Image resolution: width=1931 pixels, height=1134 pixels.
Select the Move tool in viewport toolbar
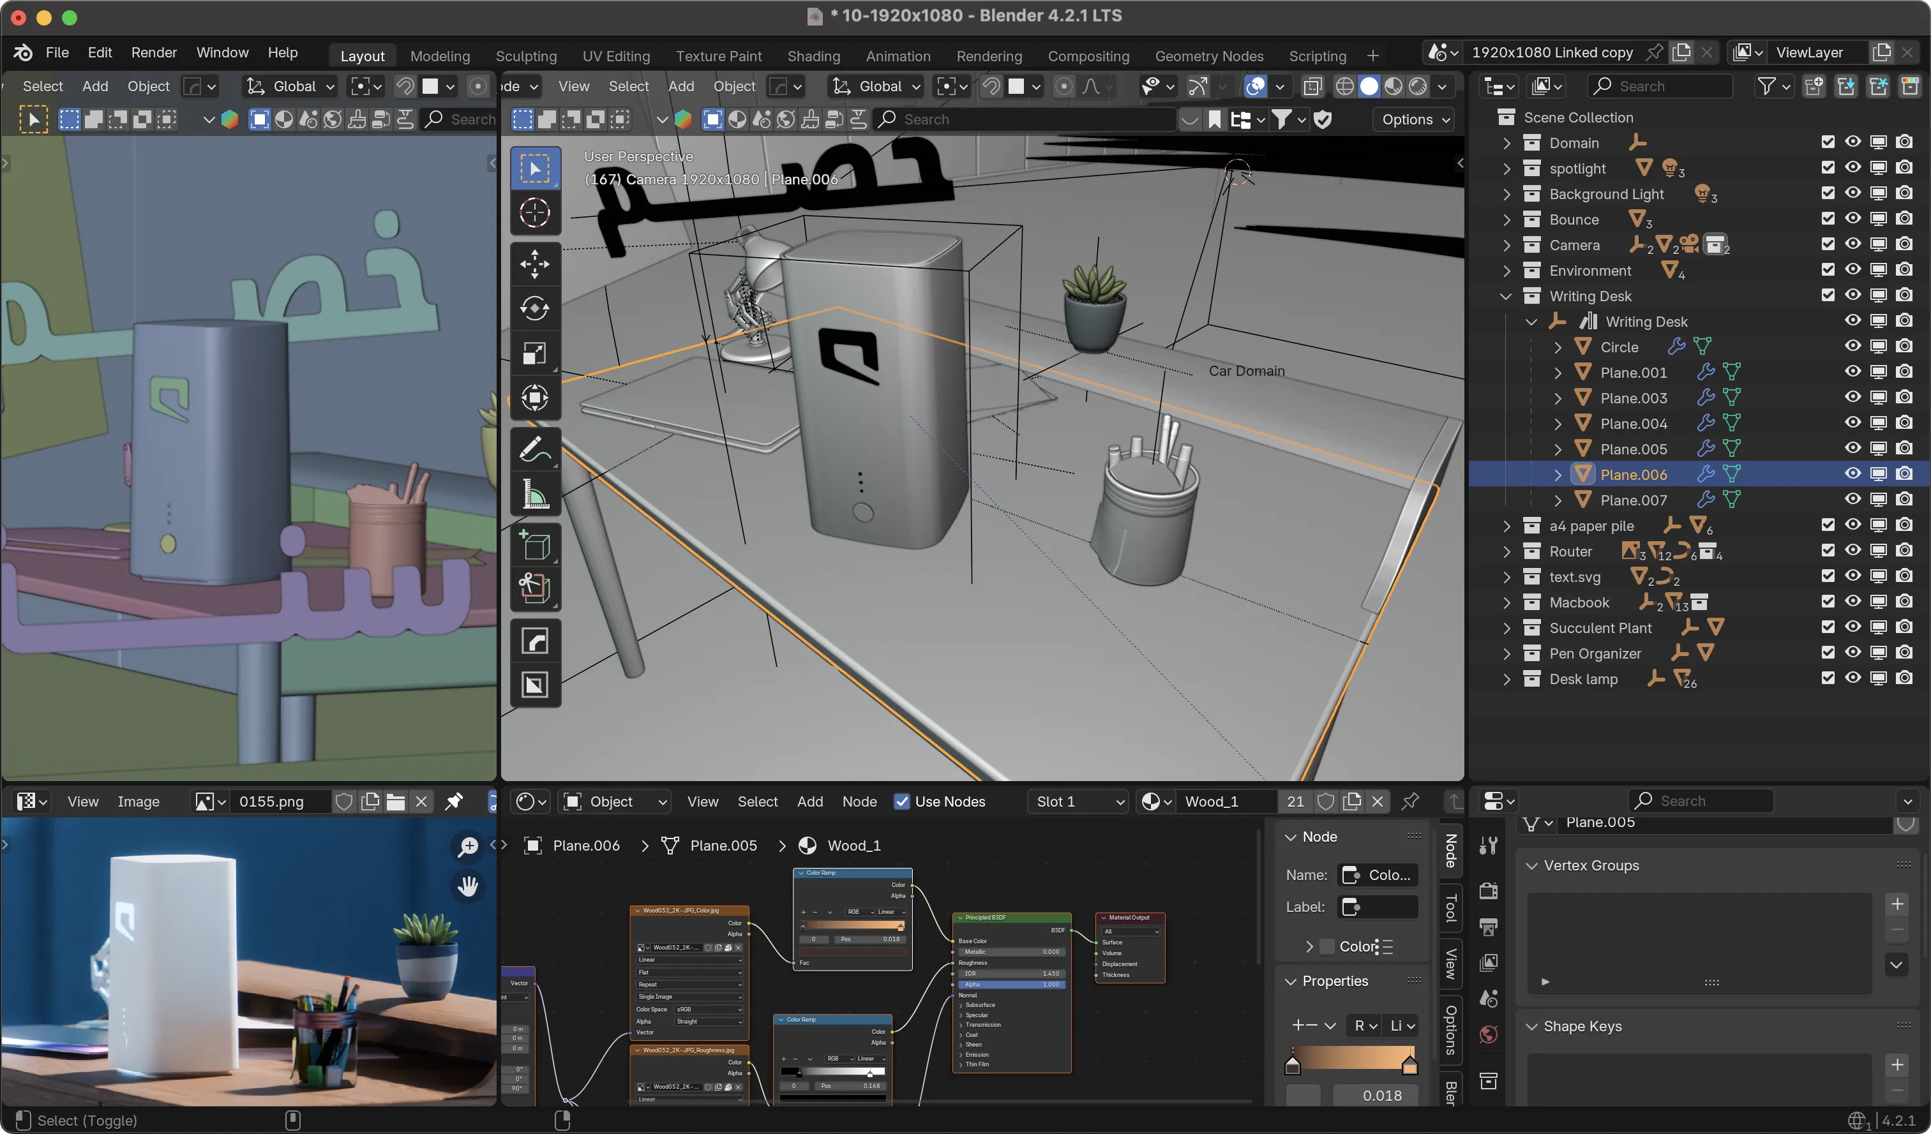(534, 264)
